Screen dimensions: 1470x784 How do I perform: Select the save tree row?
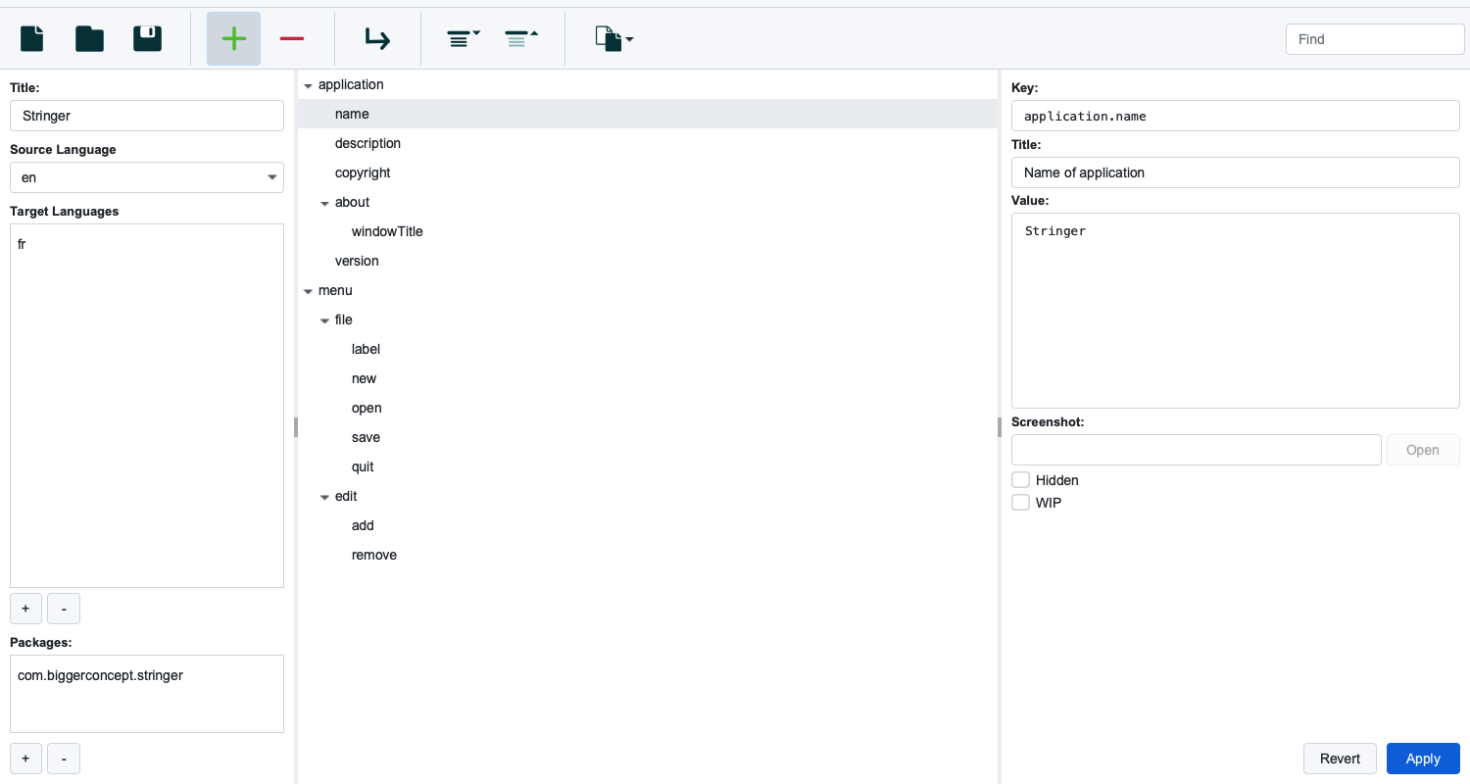[648, 437]
